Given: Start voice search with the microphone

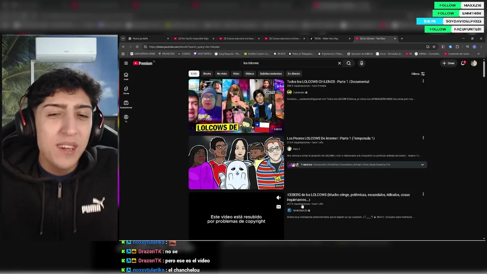Looking at the screenshot, I should coord(361,63).
